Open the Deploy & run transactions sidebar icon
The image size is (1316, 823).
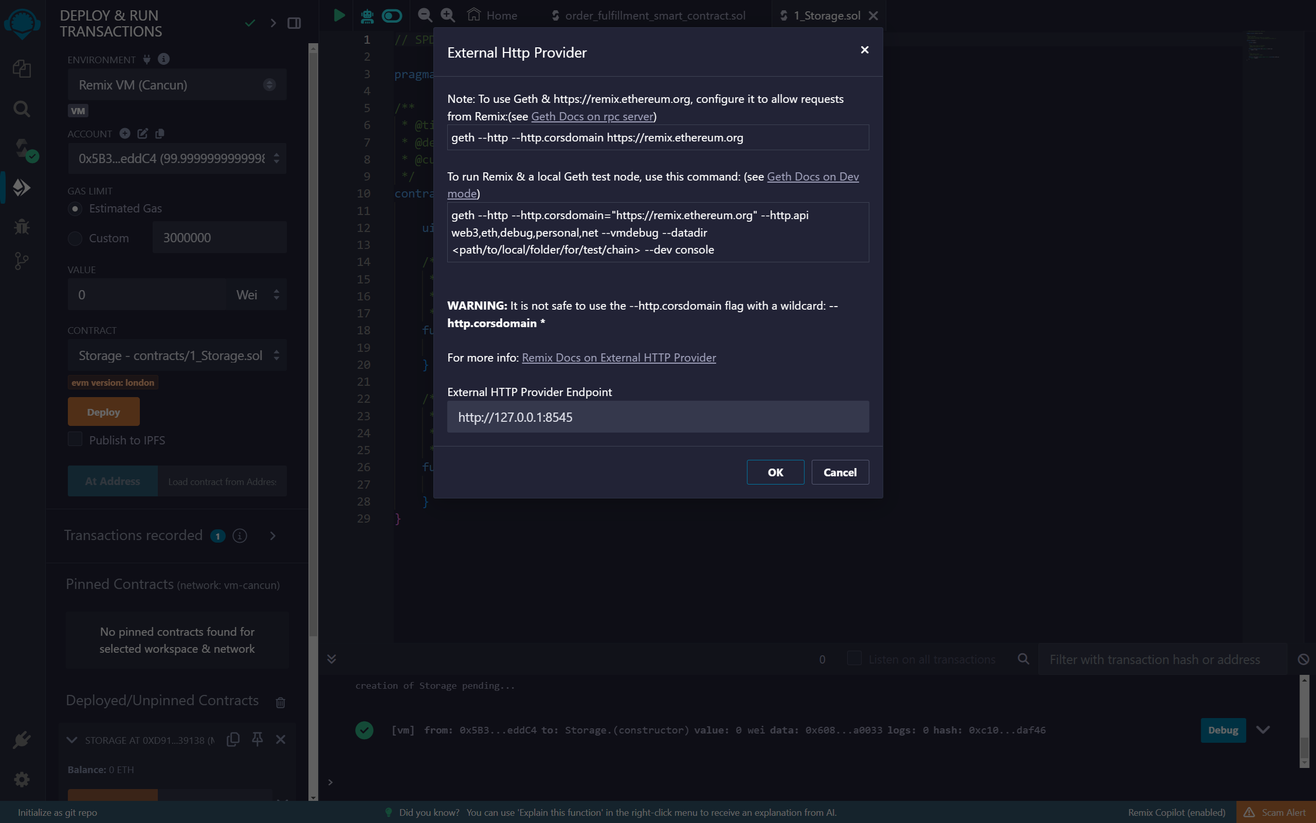(x=22, y=187)
